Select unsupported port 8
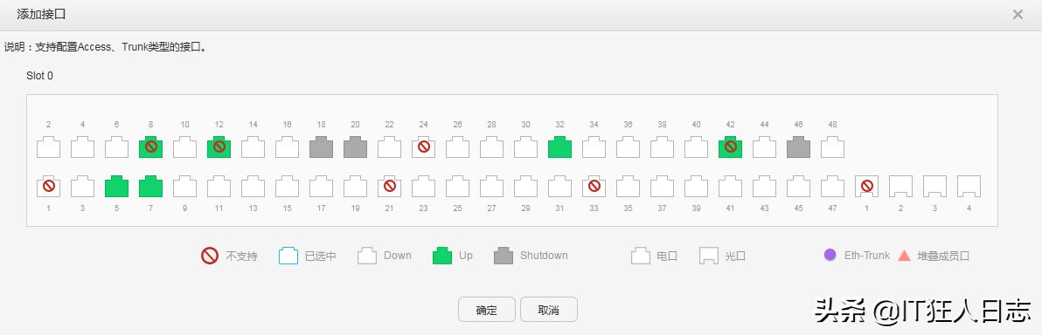Viewport: 1042px width, 335px height. click(151, 147)
